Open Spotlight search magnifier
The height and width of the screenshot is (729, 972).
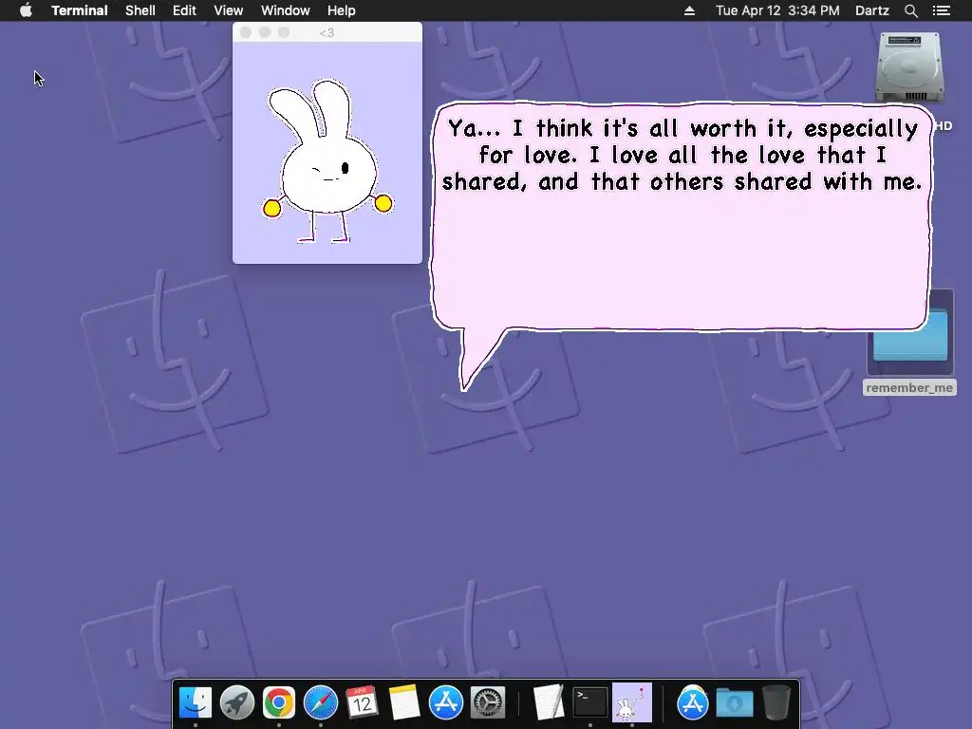point(910,10)
